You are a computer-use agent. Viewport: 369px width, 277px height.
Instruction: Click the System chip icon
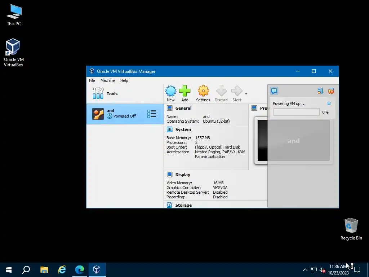coord(169,129)
